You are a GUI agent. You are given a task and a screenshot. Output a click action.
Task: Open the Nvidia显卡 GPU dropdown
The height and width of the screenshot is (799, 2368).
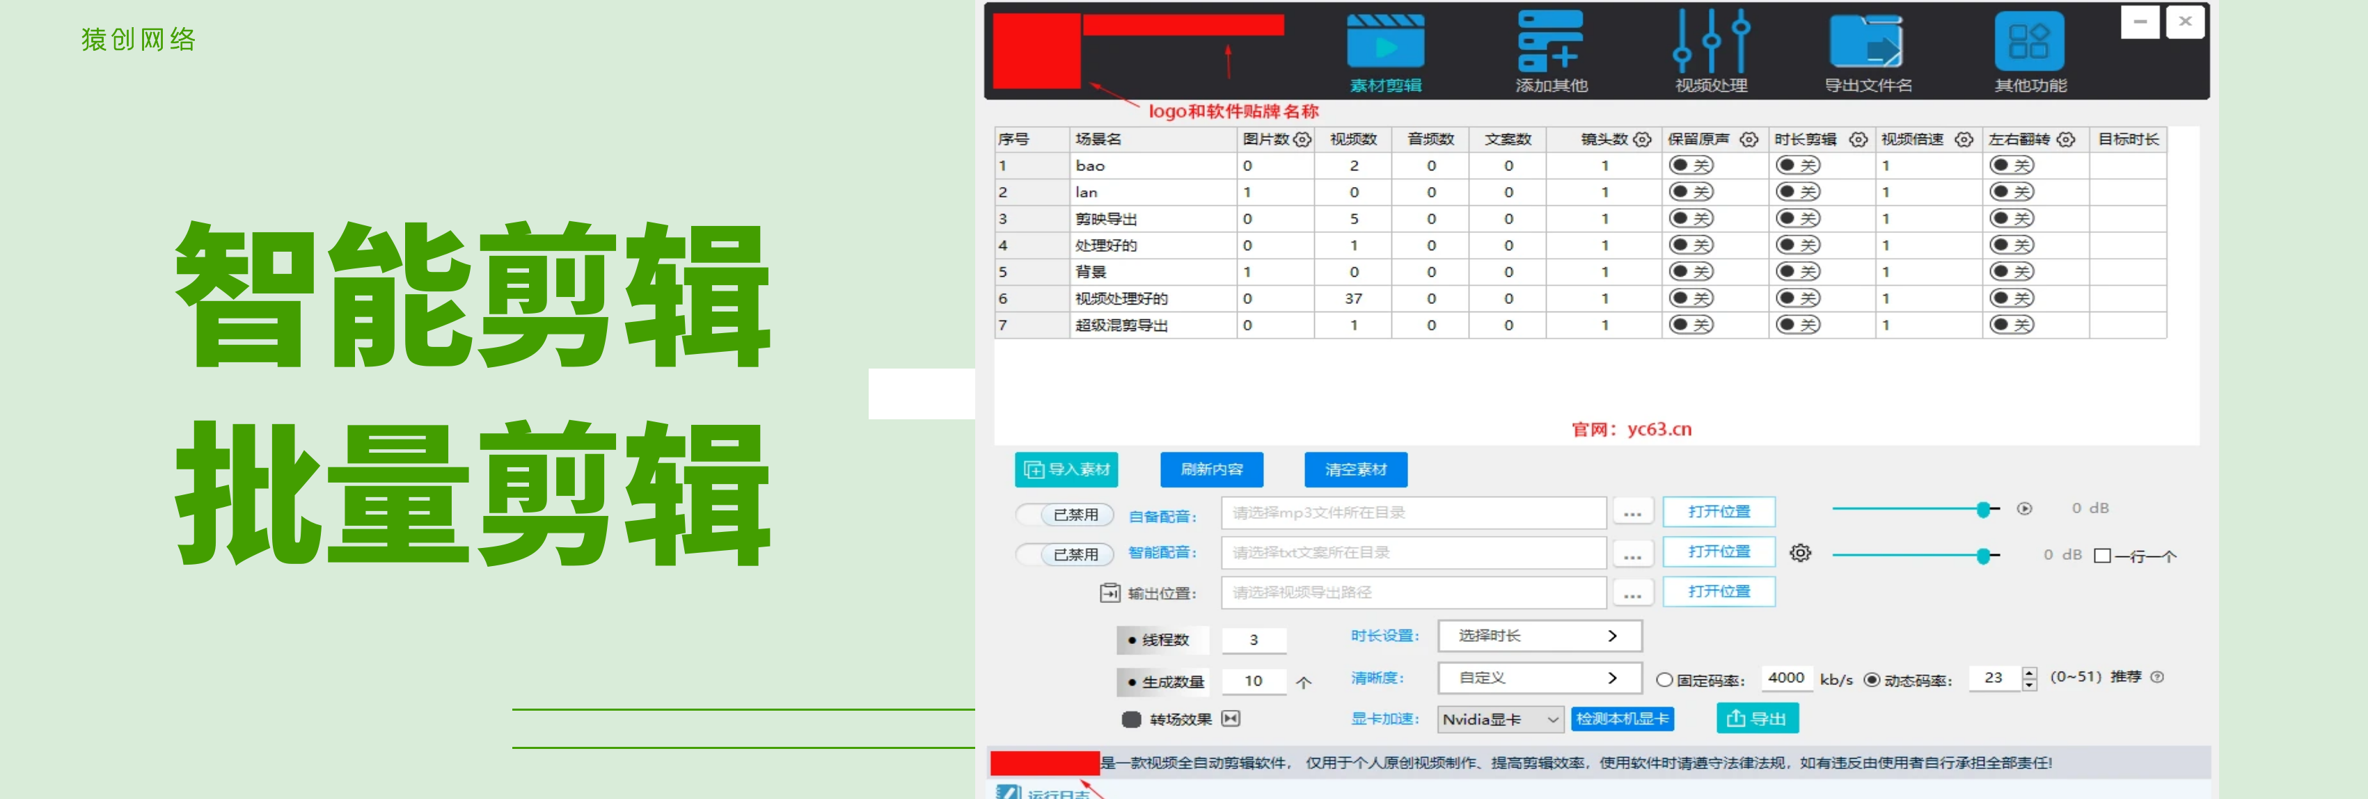[1500, 719]
